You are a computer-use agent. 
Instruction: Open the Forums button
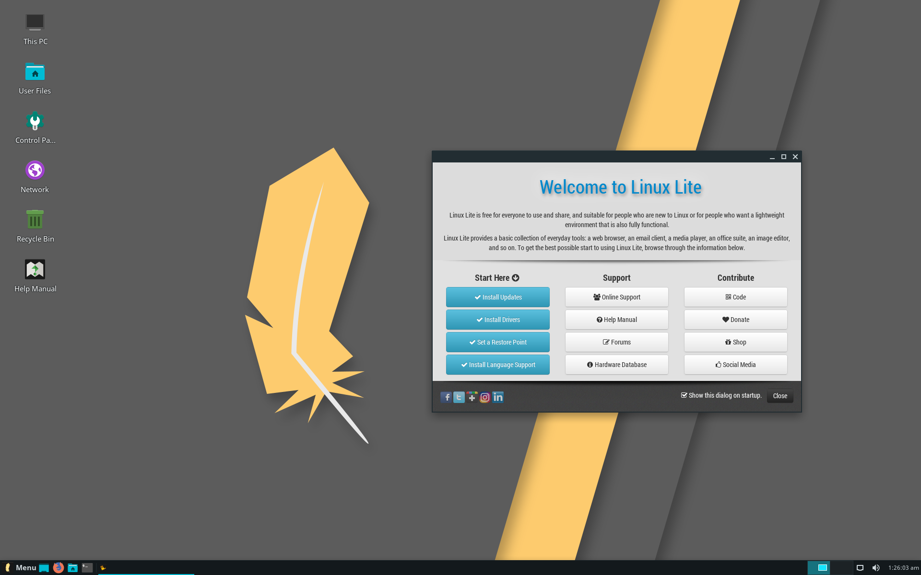click(x=617, y=342)
